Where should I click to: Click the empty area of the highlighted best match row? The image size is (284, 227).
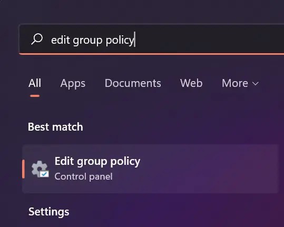(208, 169)
